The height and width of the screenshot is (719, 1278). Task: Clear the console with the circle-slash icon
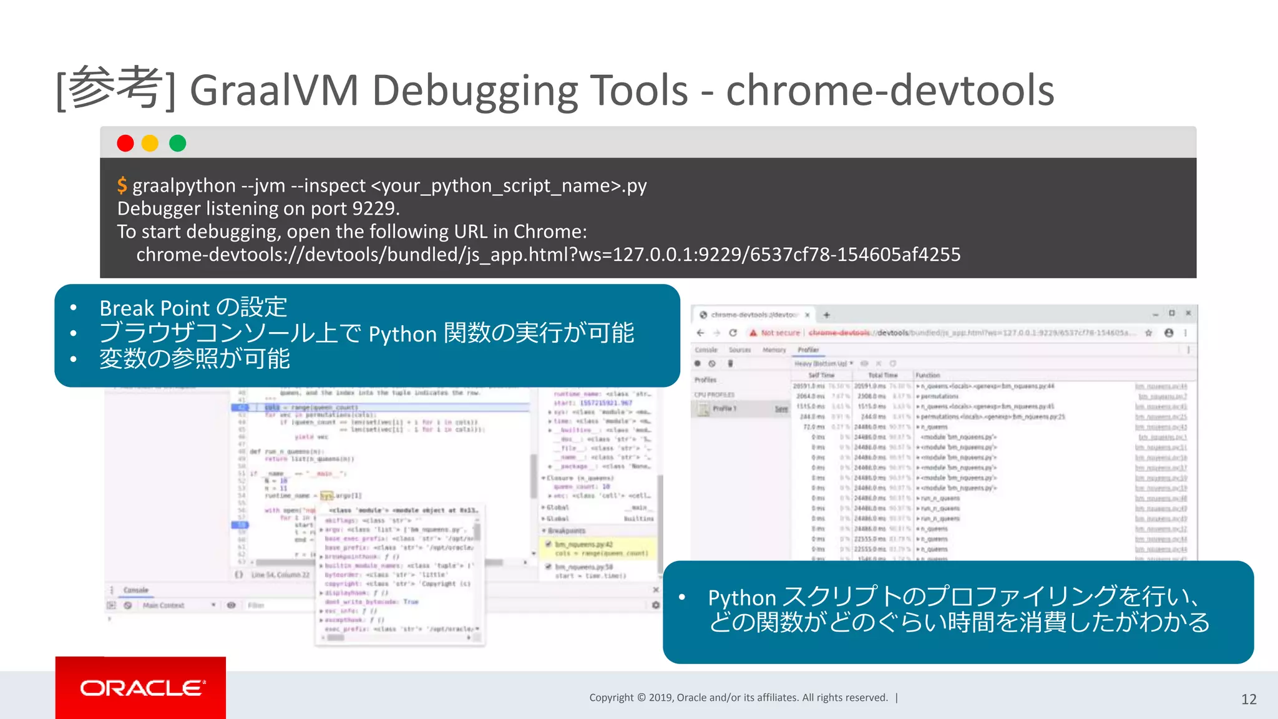[x=127, y=605]
